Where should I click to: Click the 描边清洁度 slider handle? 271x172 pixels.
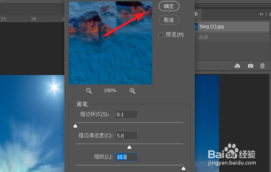click(129, 147)
